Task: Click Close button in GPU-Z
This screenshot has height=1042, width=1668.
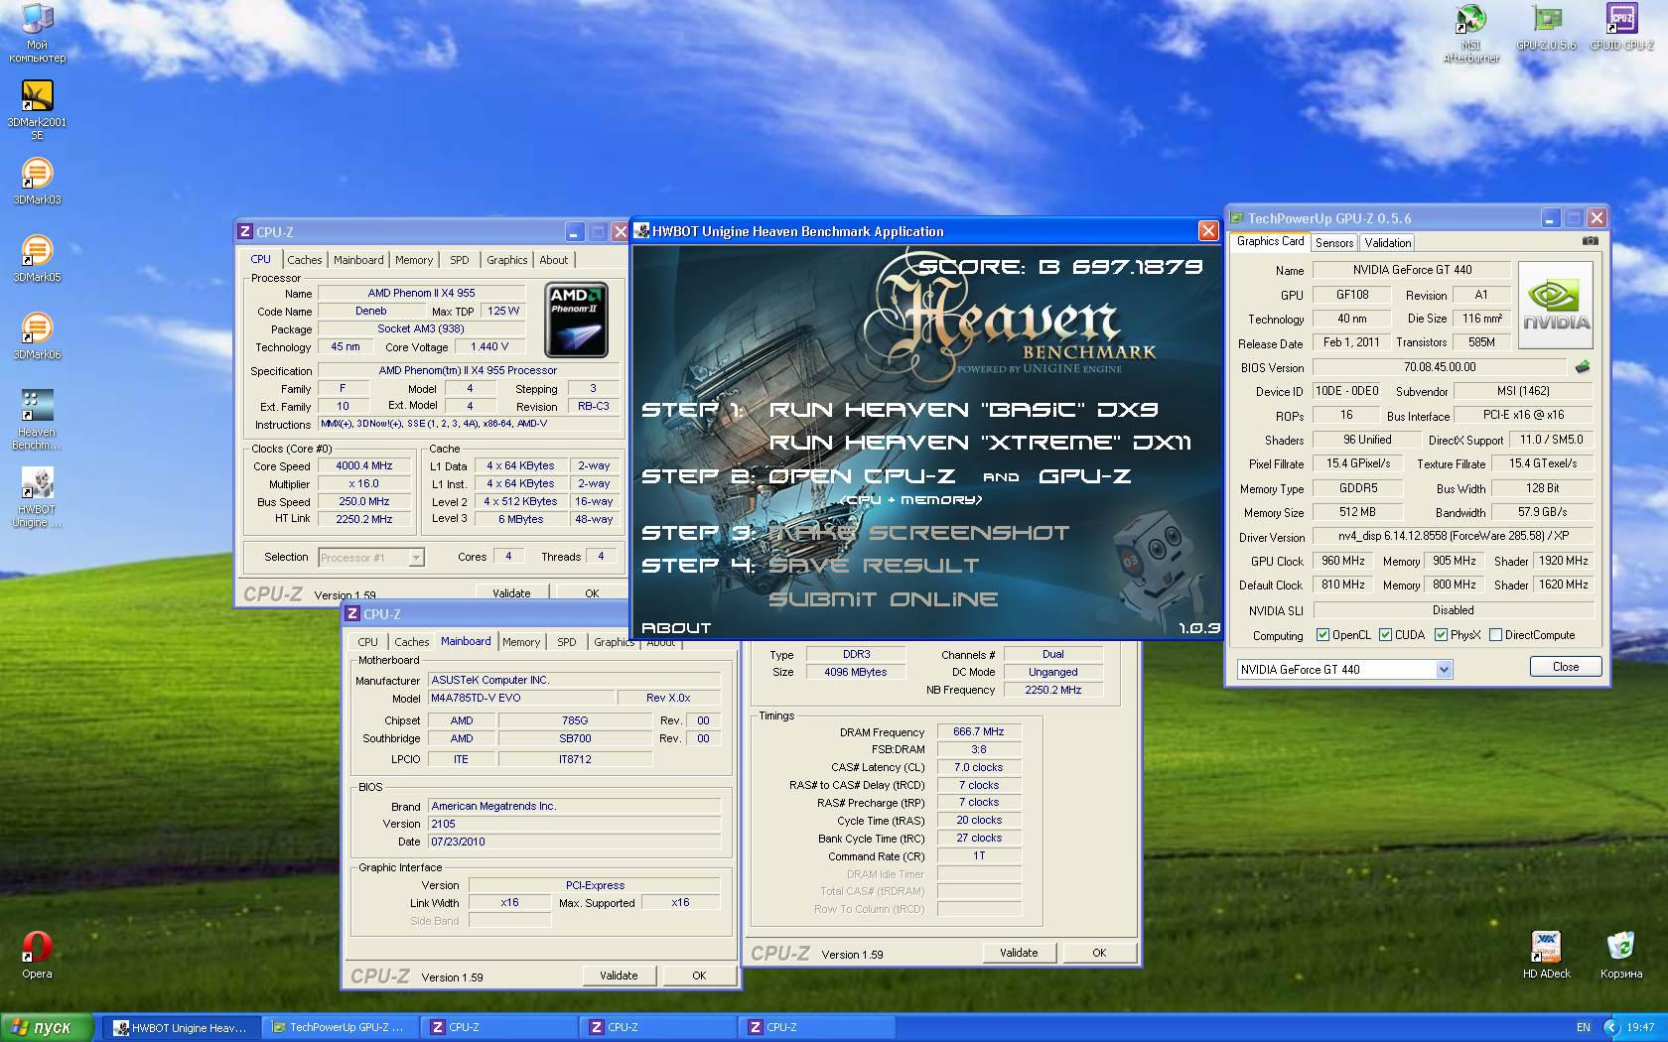Action: 1566,667
